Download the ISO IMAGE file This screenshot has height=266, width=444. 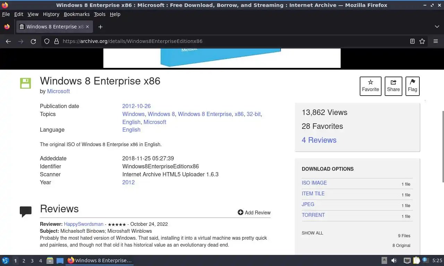(x=314, y=183)
